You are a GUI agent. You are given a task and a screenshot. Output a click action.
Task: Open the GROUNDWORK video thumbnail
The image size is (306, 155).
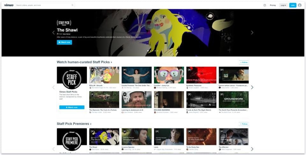tap(234, 99)
